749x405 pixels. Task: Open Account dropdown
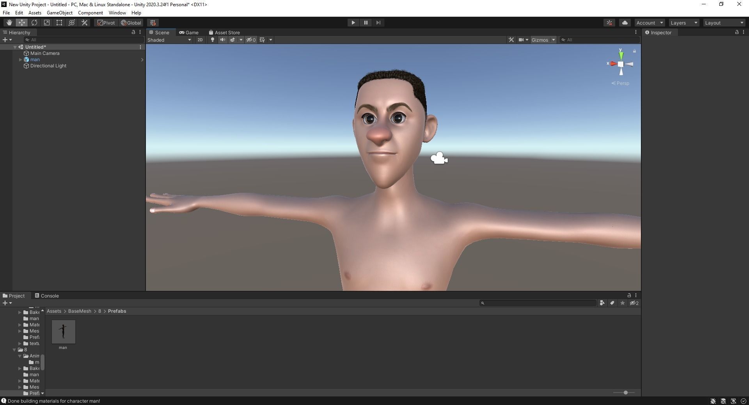tap(650, 23)
